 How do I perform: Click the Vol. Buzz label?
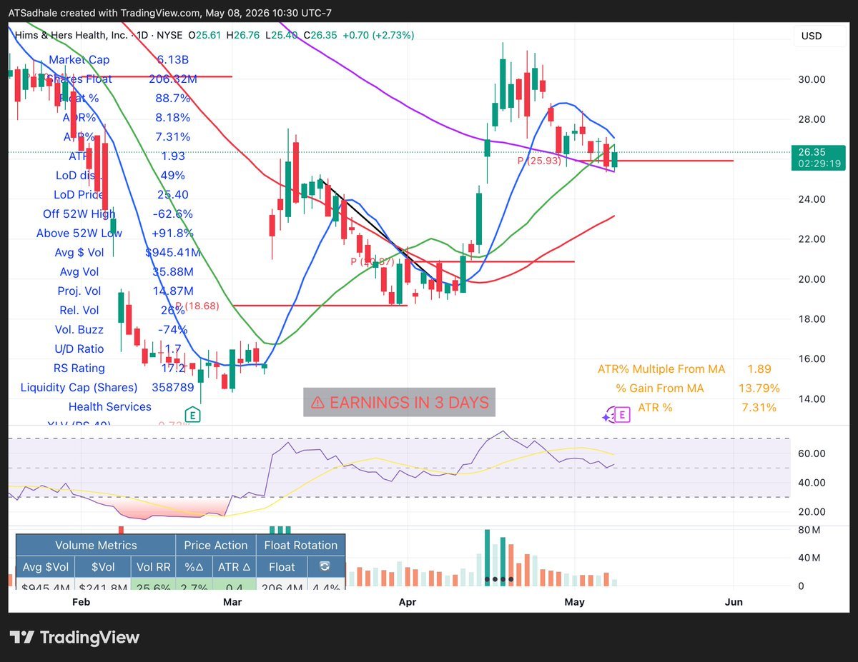click(x=79, y=330)
